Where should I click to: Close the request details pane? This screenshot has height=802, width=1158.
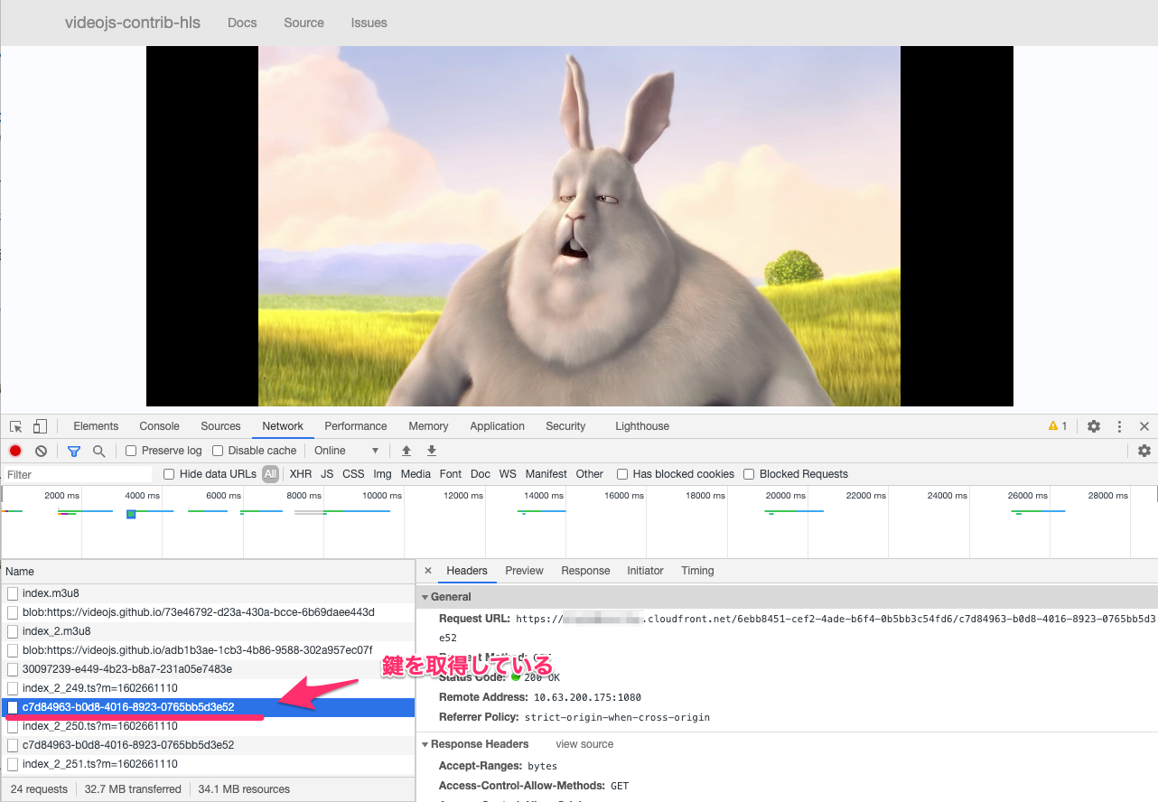(x=428, y=571)
